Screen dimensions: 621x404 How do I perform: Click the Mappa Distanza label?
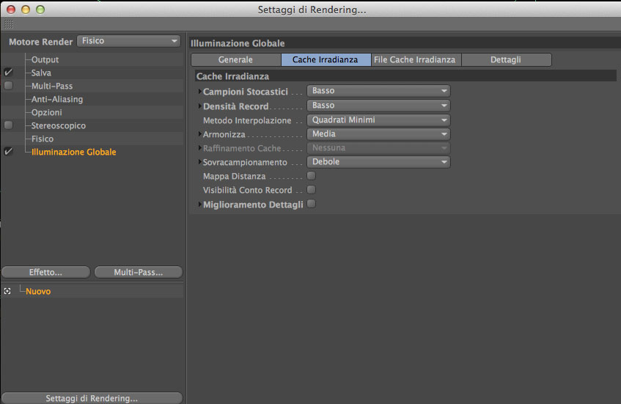tap(234, 176)
